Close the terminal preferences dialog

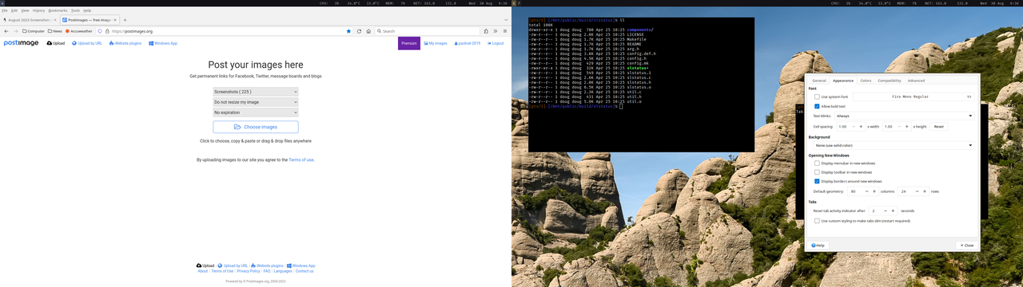tap(967, 245)
